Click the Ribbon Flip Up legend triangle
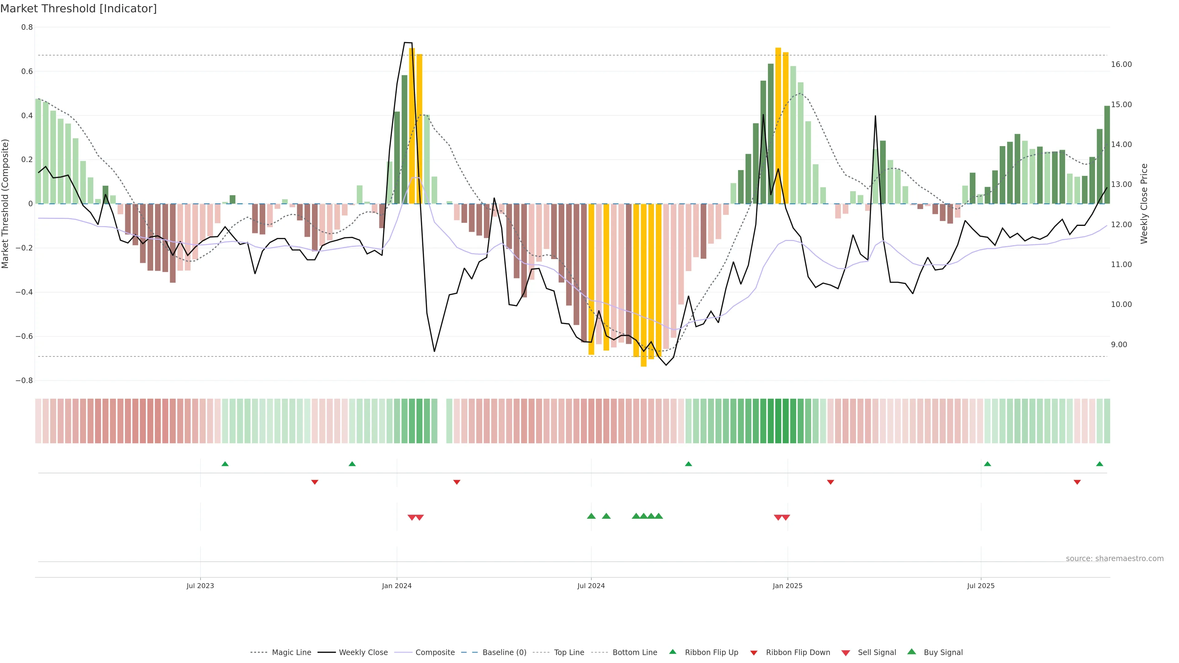1179x663 pixels. point(672,652)
